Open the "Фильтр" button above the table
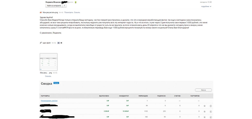This screenshot has width=252, height=119. [x=203, y=90]
